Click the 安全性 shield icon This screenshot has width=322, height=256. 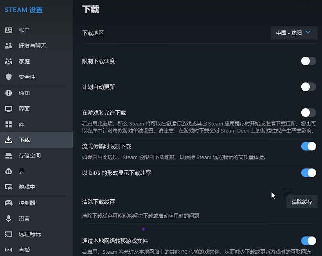(9, 77)
